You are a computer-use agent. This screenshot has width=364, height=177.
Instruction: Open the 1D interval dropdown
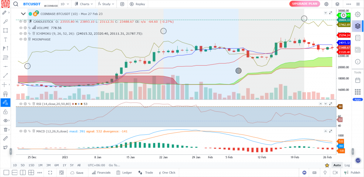pyautogui.click(x=65, y=4)
